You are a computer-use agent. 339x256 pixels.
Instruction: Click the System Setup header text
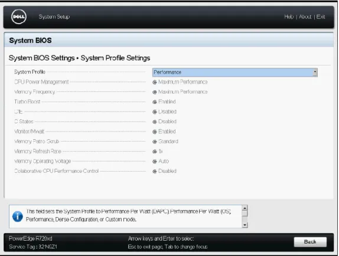pyautogui.click(x=54, y=17)
